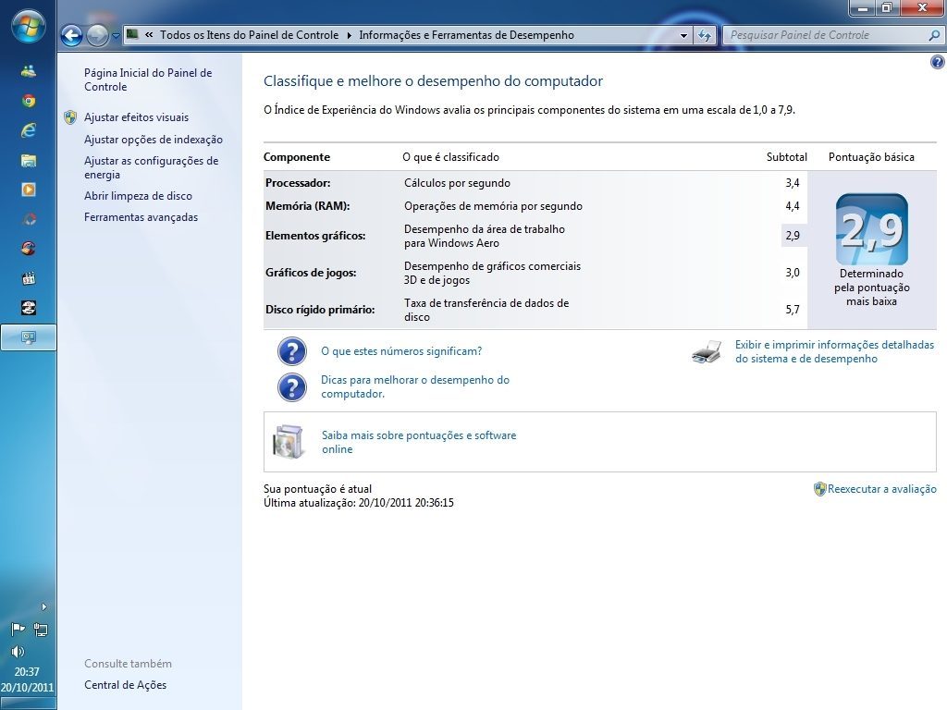Launch Windows Media Player from taskbar
This screenshot has width=947, height=710.
pyautogui.click(x=29, y=190)
